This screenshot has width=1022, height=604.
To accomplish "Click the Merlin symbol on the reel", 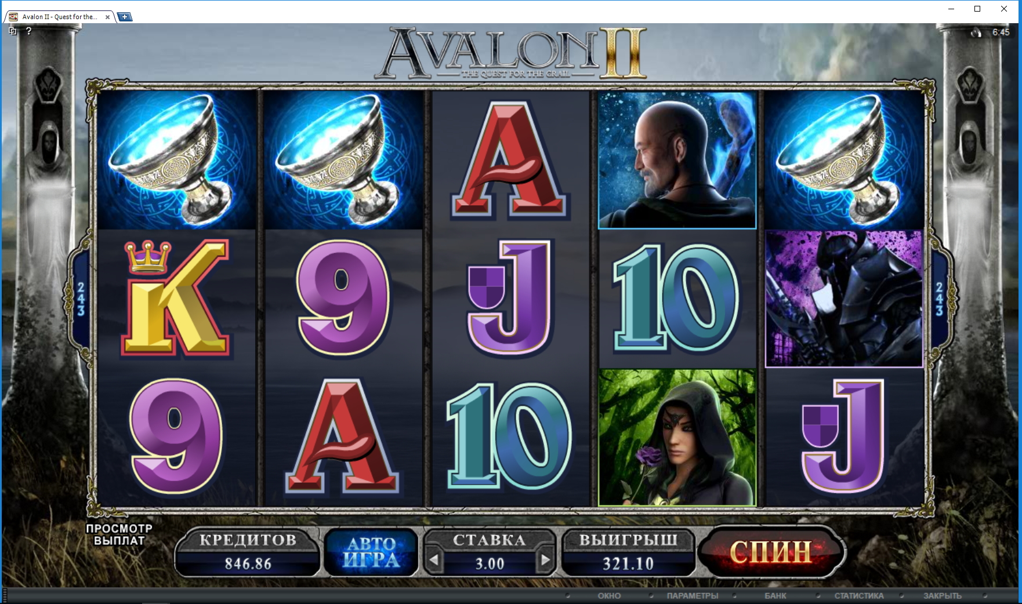I will click(677, 160).
